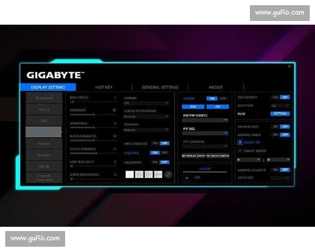Set Refresh Rate to OFF
The image size is (315, 252).
[x=285, y=127]
